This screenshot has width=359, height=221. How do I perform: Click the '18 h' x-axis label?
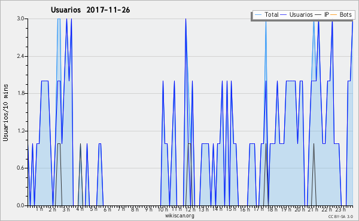pyautogui.click(x=272, y=210)
